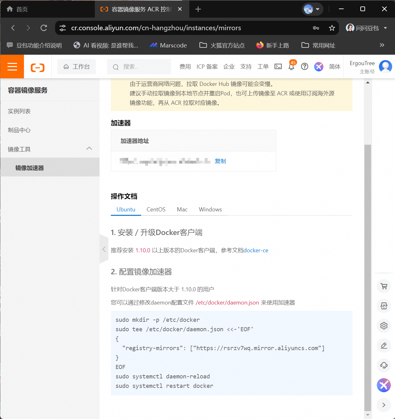Click the 搜索 search field
The width and height of the screenshot is (395, 419).
tap(139, 67)
